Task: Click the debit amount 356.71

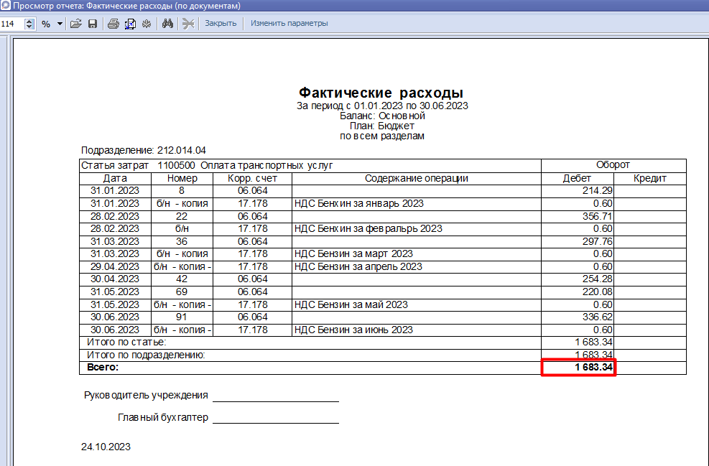Action: (597, 216)
